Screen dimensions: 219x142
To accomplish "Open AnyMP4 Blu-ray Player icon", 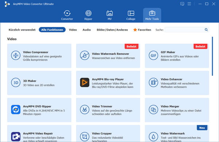I will pyautogui.click(x=85, y=82).
